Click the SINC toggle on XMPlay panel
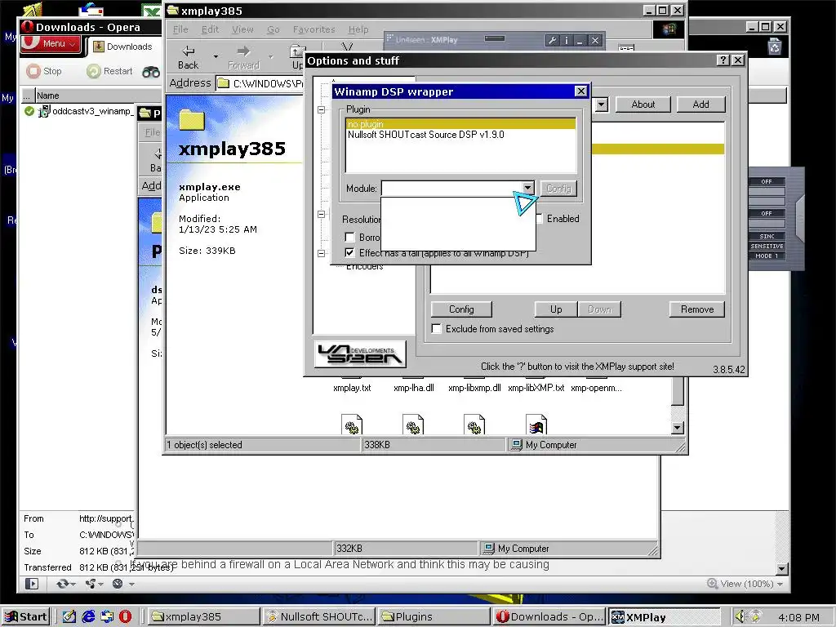This screenshot has height=627, width=836. pyautogui.click(x=767, y=236)
